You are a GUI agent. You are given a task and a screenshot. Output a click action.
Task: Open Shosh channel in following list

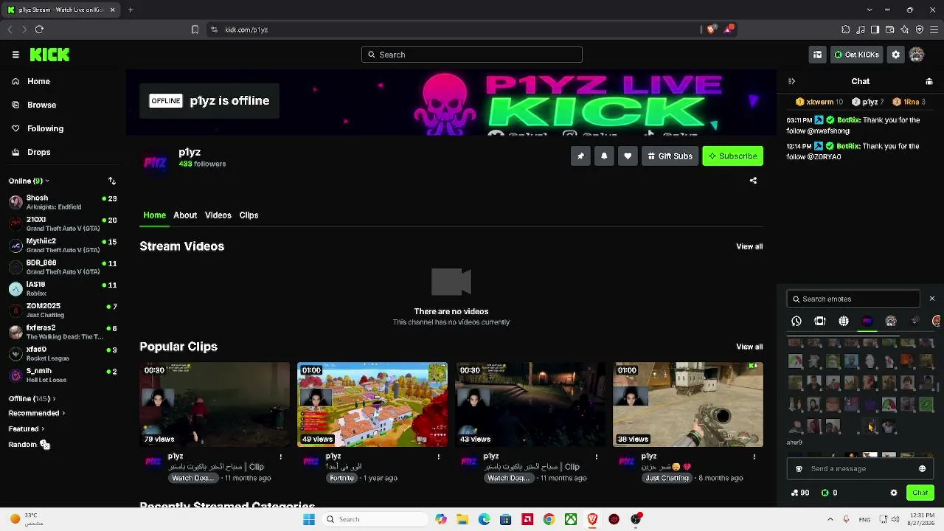coord(63,202)
